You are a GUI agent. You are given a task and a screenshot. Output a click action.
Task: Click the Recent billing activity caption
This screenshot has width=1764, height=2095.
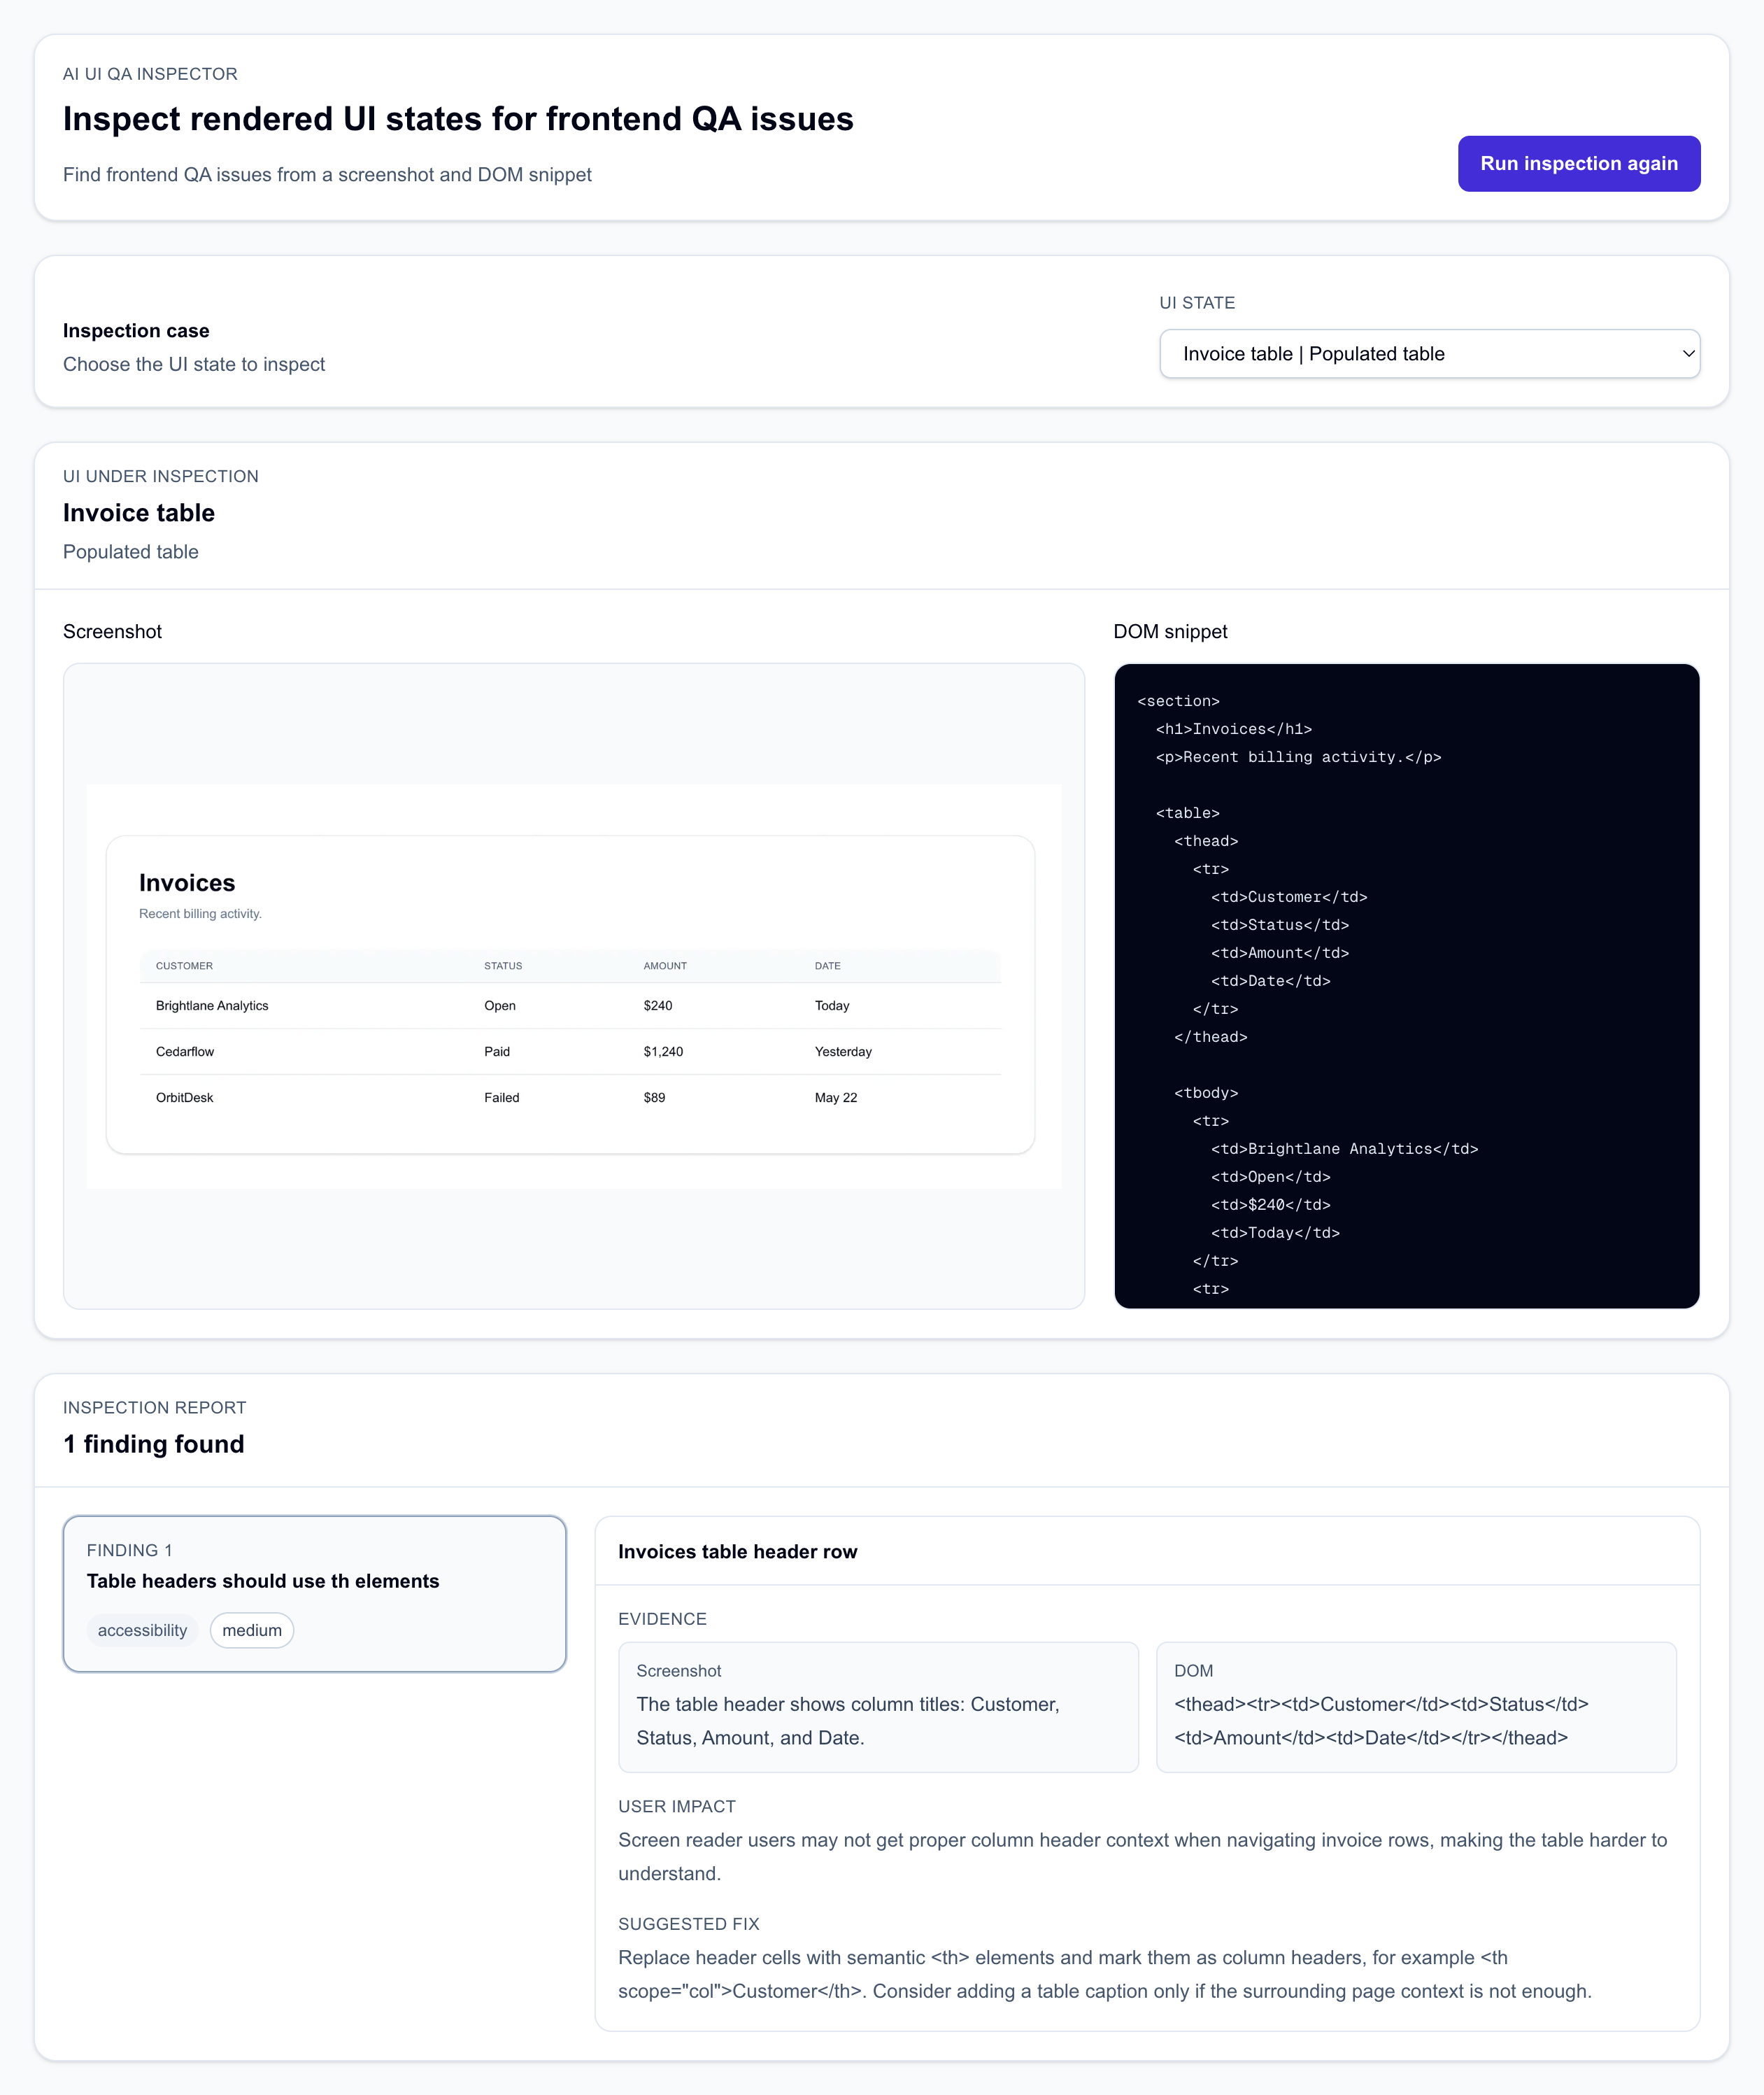click(x=200, y=913)
